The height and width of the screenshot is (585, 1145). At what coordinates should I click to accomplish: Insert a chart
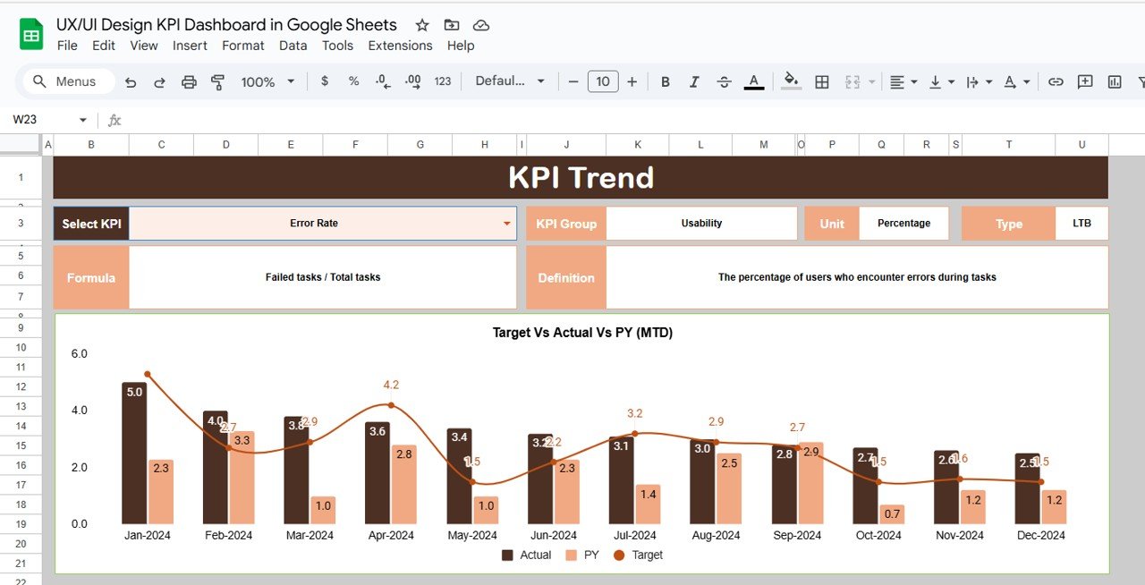pyautogui.click(x=1115, y=81)
